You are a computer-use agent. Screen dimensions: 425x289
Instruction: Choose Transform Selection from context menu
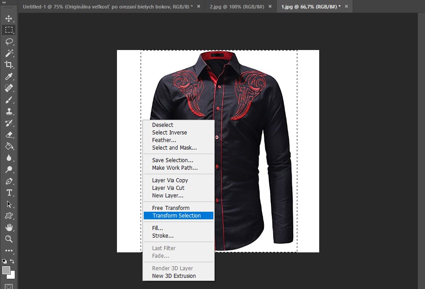click(x=176, y=216)
